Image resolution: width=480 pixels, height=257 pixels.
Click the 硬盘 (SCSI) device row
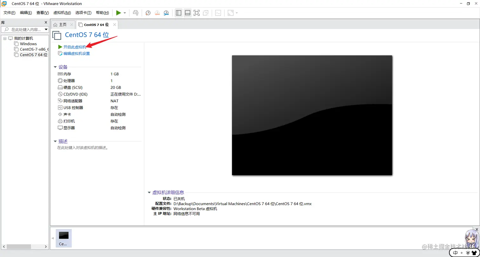click(99, 87)
